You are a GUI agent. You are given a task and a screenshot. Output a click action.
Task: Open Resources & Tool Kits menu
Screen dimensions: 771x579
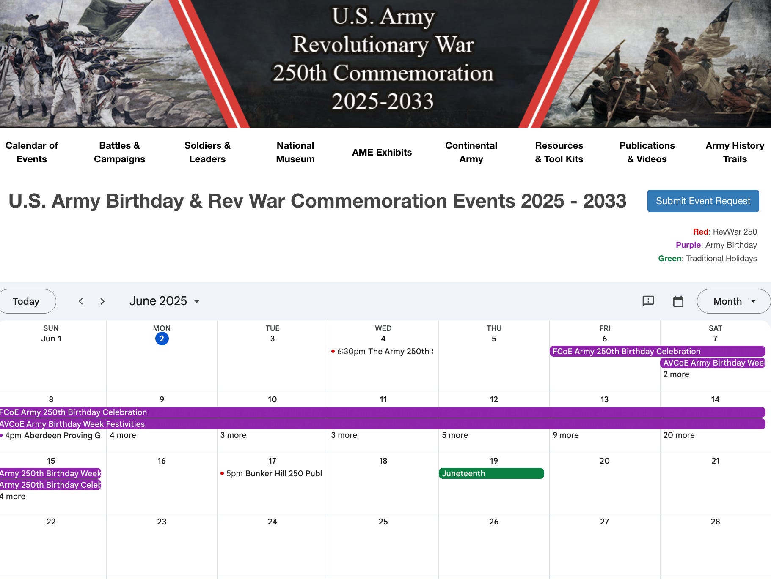click(559, 152)
